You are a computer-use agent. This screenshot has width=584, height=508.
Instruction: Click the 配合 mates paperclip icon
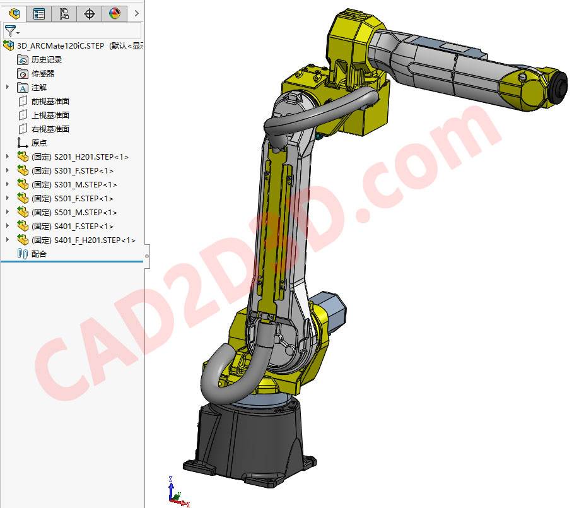point(22,254)
